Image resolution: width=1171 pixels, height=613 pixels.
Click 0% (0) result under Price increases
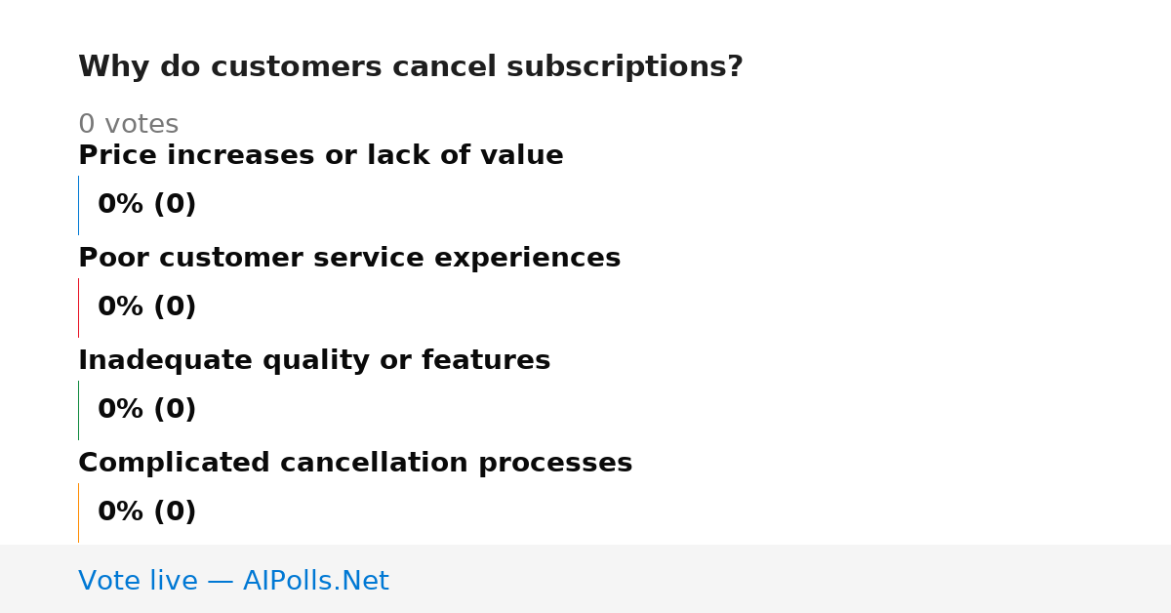(x=146, y=205)
